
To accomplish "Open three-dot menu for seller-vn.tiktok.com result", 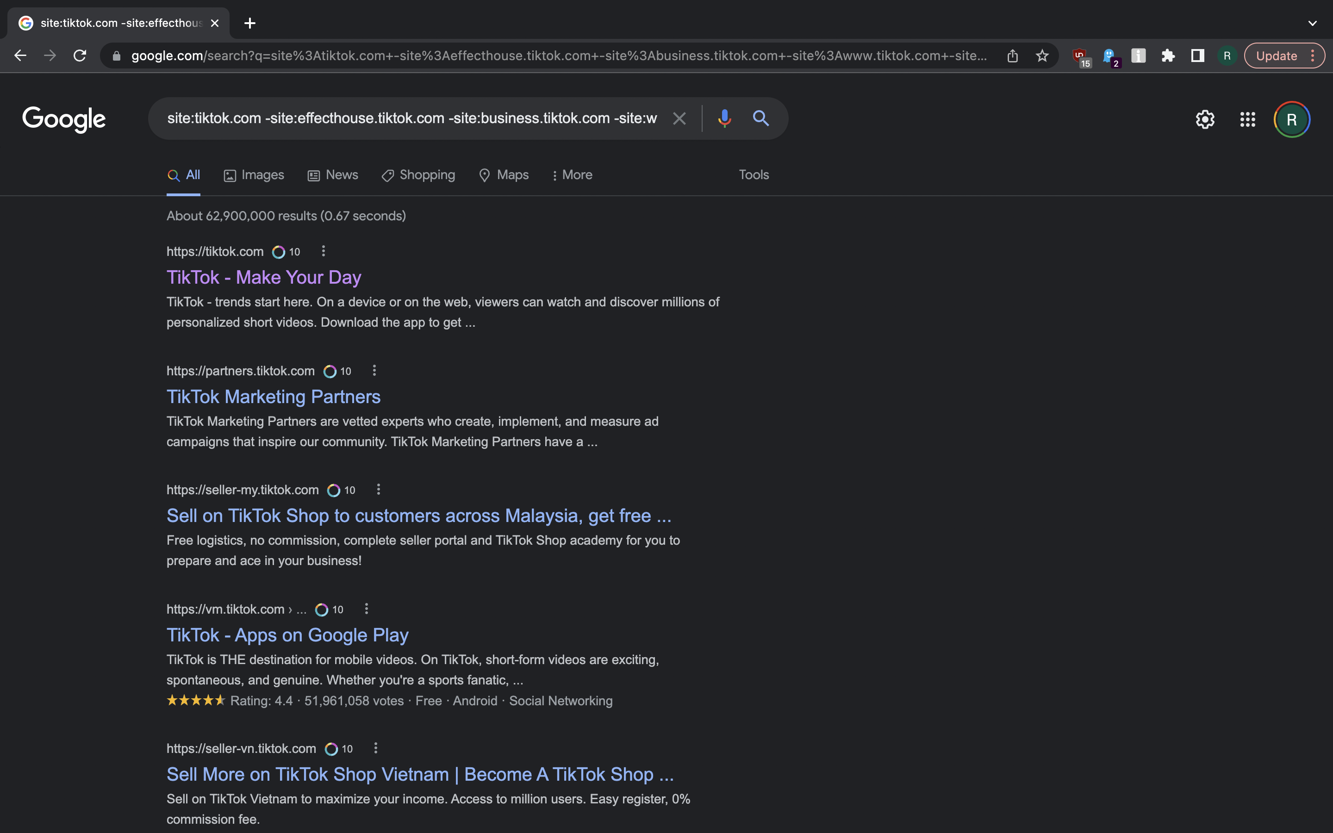I will point(376,748).
